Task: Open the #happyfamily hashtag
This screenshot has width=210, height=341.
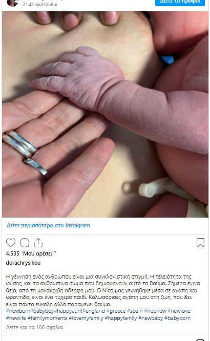Action: tap(121, 318)
